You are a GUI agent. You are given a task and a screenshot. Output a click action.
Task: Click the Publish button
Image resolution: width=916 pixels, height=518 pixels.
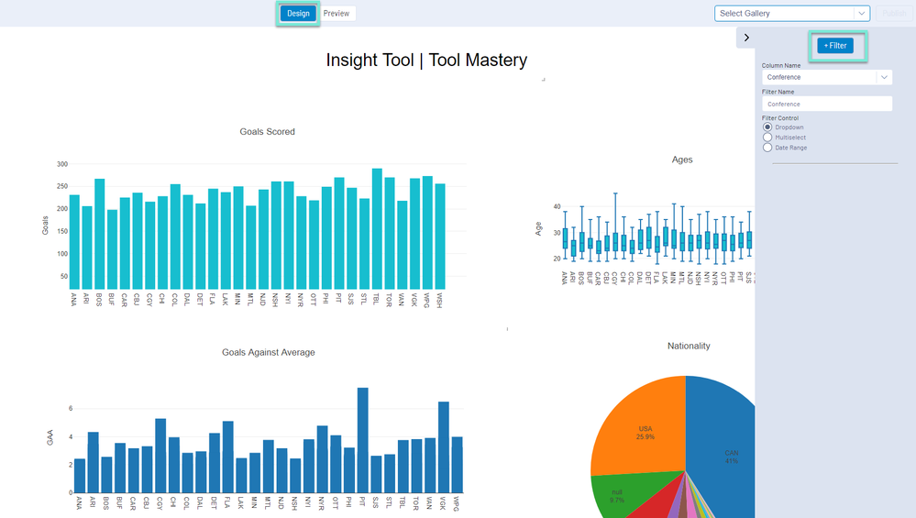pyautogui.click(x=894, y=14)
